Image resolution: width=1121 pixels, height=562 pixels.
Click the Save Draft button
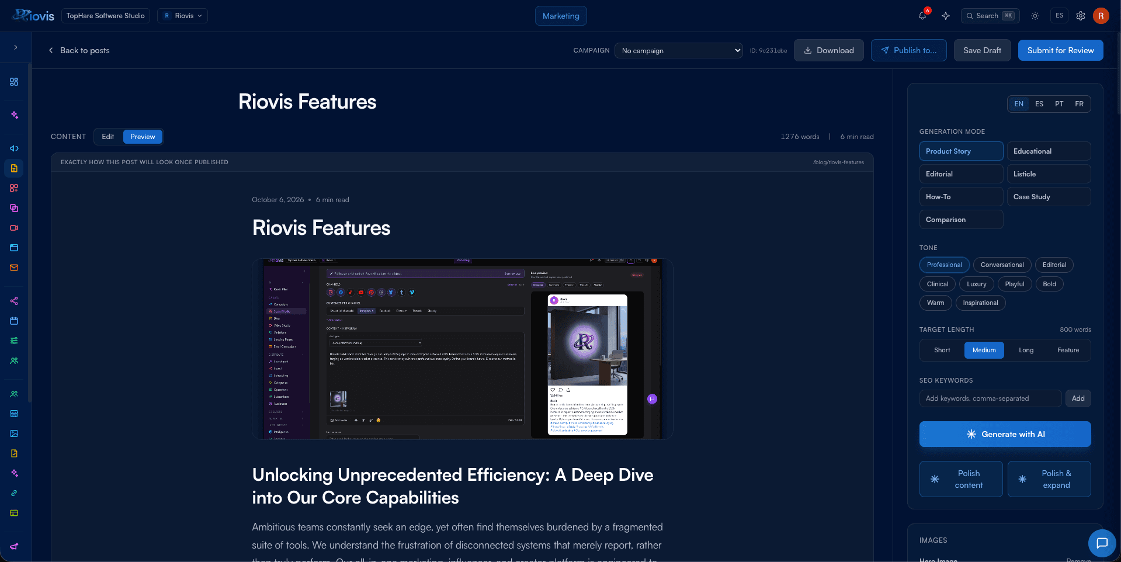pos(982,50)
